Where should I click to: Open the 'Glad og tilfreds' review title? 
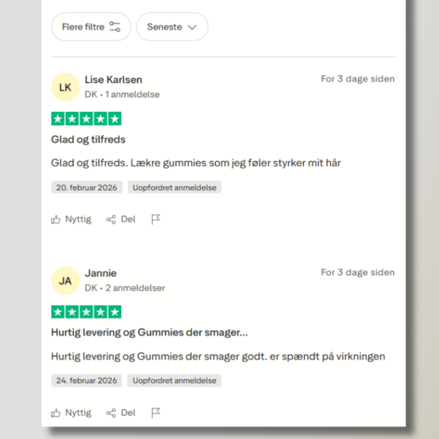(x=88, y=139)
